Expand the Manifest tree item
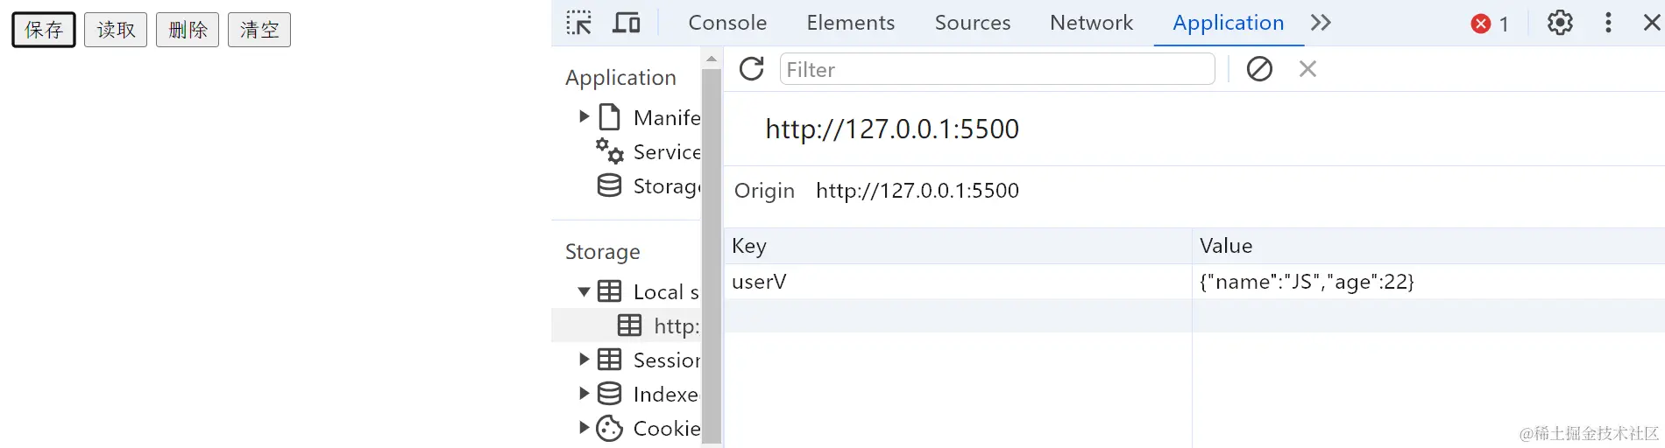This screenshot has height=448, width=1665. click(585, 116)
